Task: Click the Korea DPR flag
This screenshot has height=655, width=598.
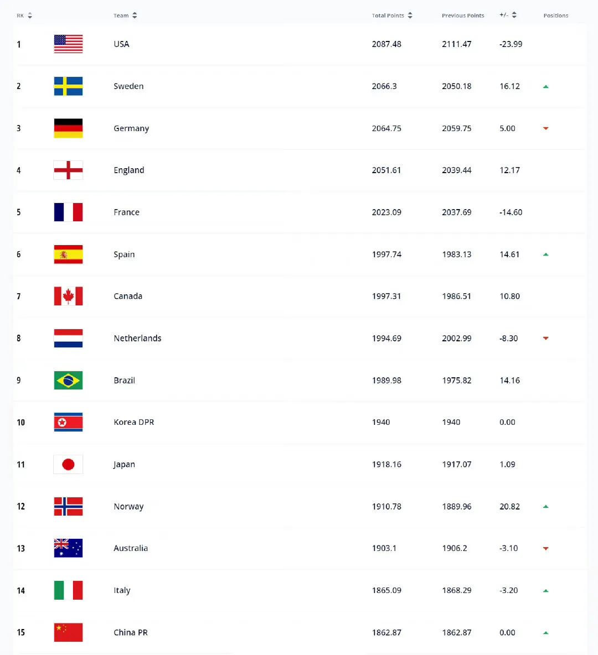Action: pyautogui.click(x=68, y=422)
